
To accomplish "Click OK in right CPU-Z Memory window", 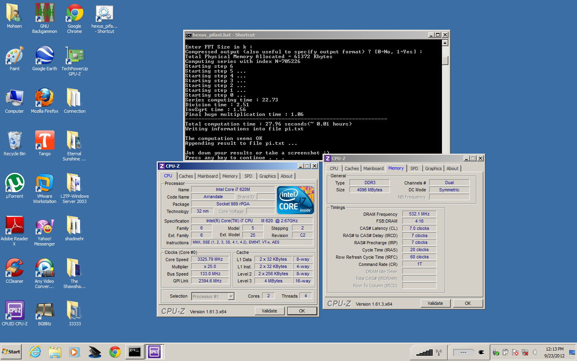I will (x=468, y=303).
